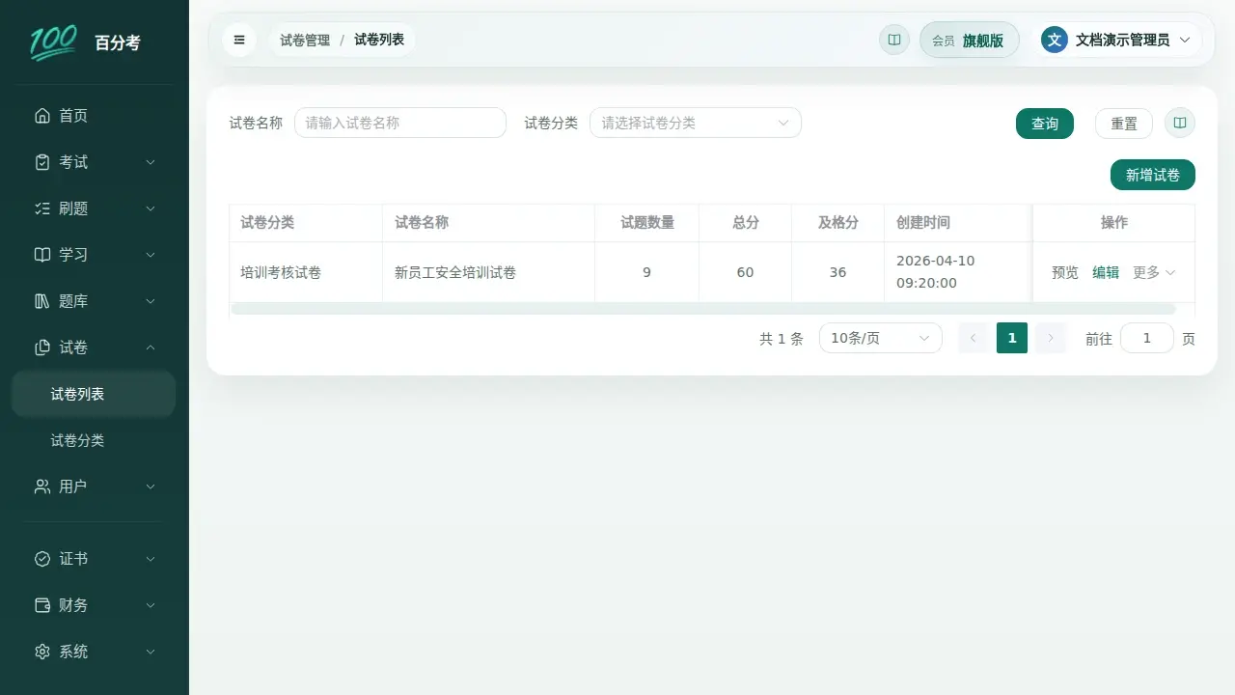Click book help icon beside 重置
Viewport: 1235px width, 695px height.
pyautogui.click(x=1180, y=123)
